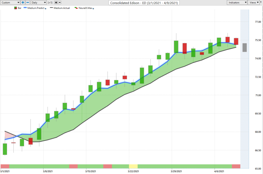Click the Bar legend icon
Image resolution: width=263 pixels, height=174 pixels.
point(15,8)
